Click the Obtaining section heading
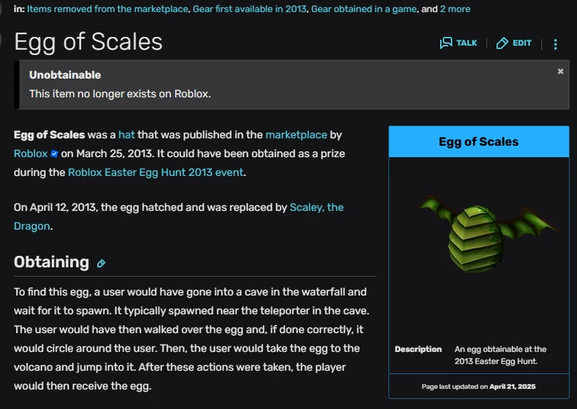 tap(51, 262)
